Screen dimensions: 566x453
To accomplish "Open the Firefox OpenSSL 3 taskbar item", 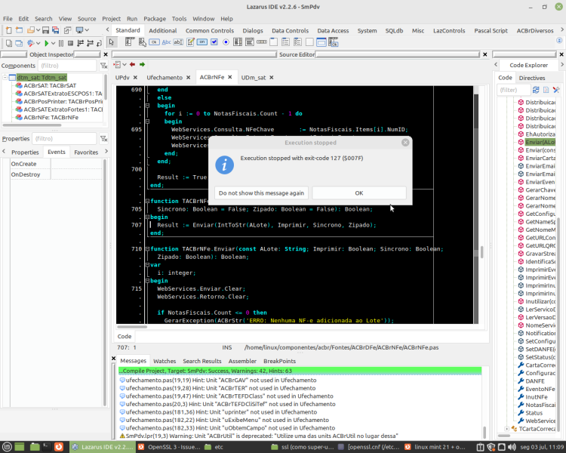I will pos(170,447).
